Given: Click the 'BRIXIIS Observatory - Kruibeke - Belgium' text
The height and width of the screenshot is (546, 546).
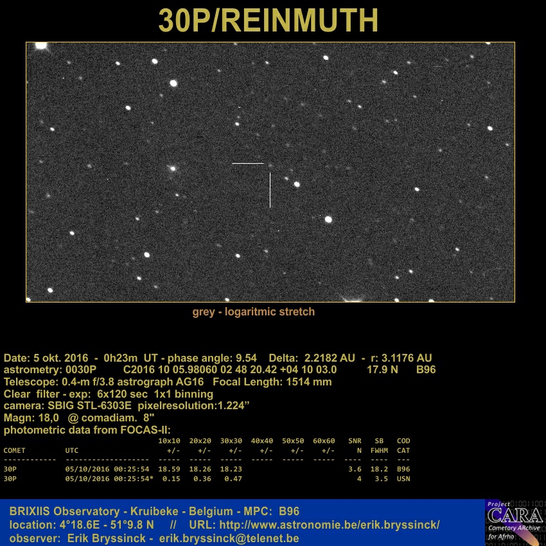Looking at the screenshot, I should point(121,511).
